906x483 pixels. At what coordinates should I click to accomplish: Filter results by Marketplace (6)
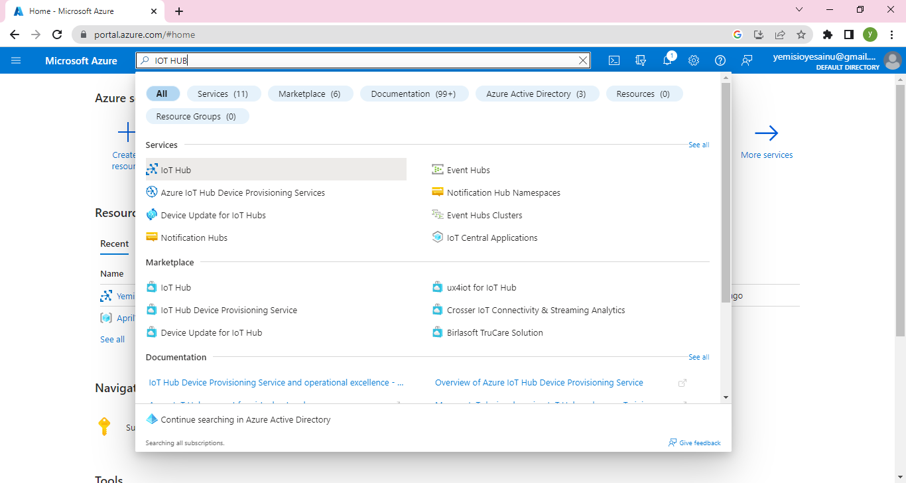point(309,94)
